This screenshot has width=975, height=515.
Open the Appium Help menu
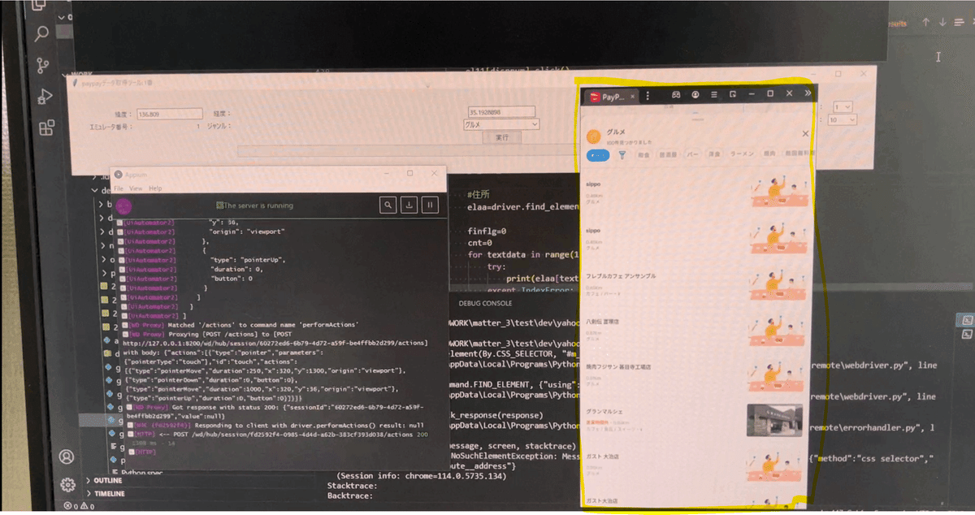click(x=154, y=188)
